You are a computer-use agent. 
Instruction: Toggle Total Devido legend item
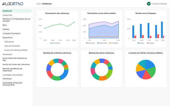click(x=90, y=43)
